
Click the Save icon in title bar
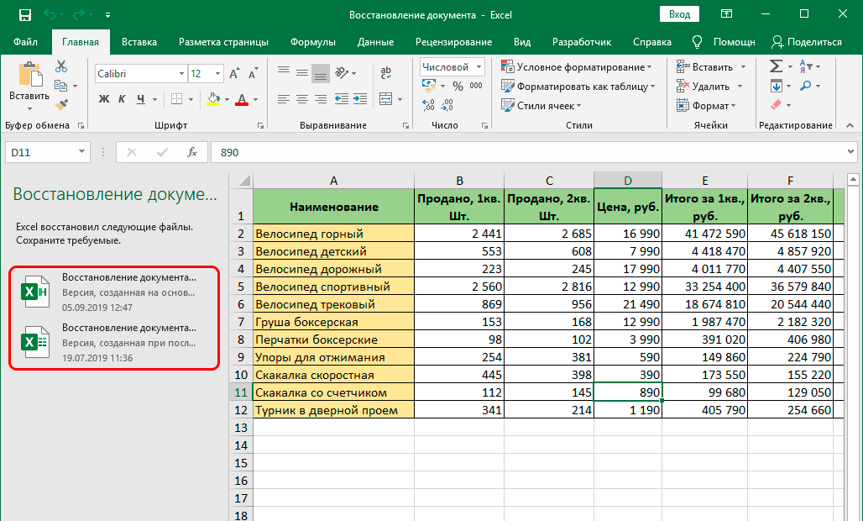pyautogui.click(x=24, y=15)
